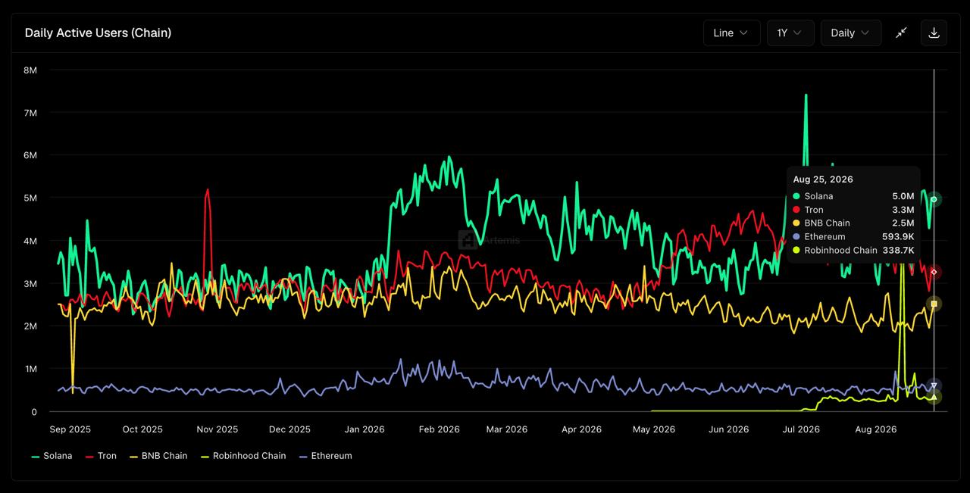Open the 1Y time range dropdown
The height and width of the screenshot is (493, 970).
pos(790,33)
